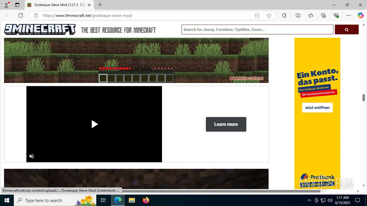
Task: Click the scroll-down arrow
Action: point(364,185)
